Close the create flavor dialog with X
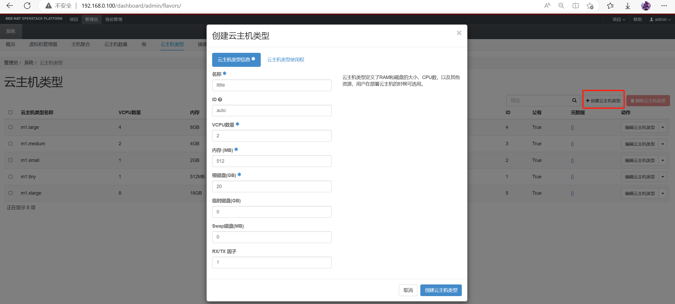 [459, 33]
